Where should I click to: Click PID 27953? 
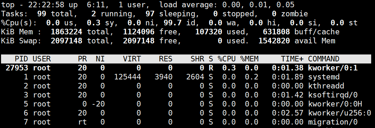coord(17,68)
